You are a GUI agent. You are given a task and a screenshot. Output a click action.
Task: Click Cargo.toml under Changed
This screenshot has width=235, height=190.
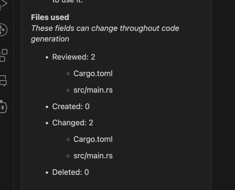pyautogui.click(x=93, y=139)
